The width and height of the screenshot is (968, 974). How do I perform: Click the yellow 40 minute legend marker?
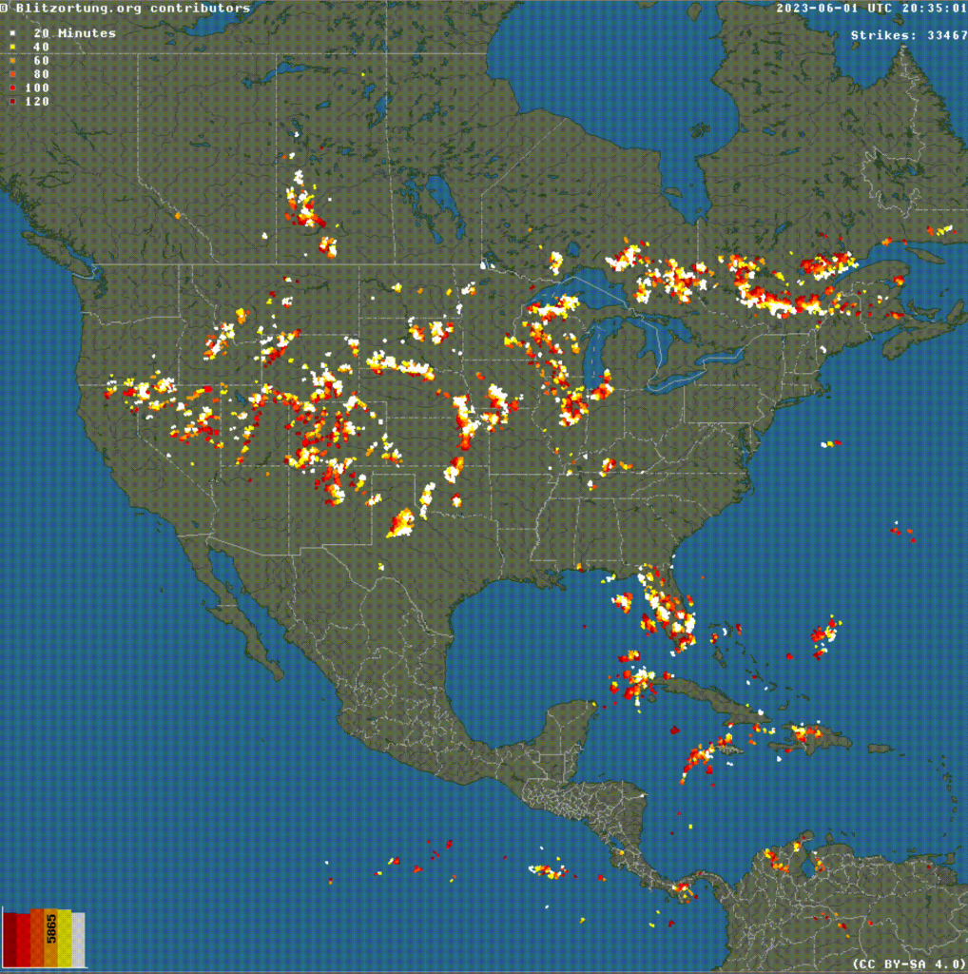tap(12, 48)
